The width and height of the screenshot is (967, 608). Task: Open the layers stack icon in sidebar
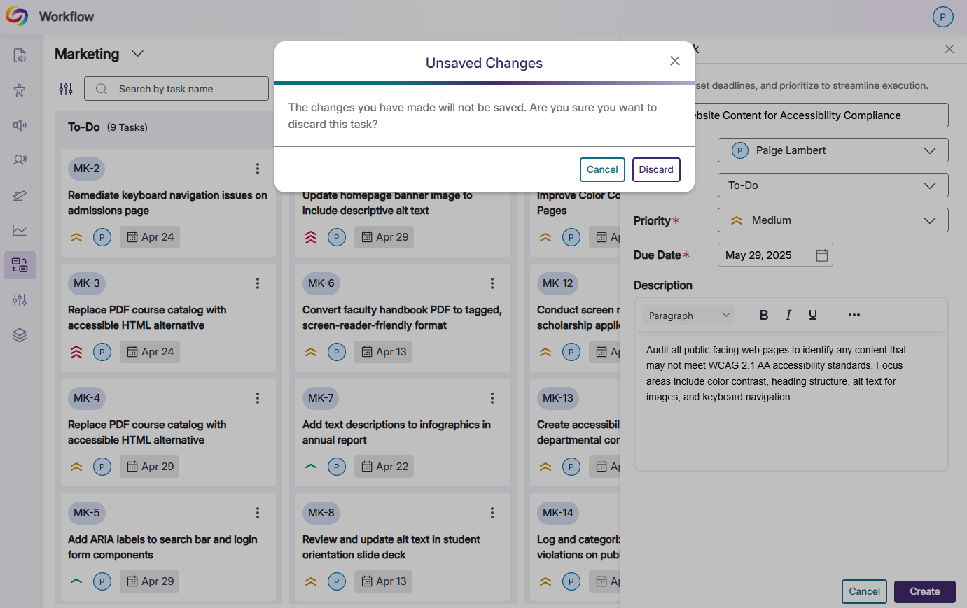pyautogui.click(x=20, y=335)
